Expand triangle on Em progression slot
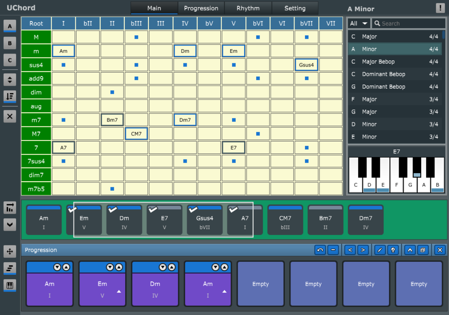This screenshot has width=449, height=315. 119,292
